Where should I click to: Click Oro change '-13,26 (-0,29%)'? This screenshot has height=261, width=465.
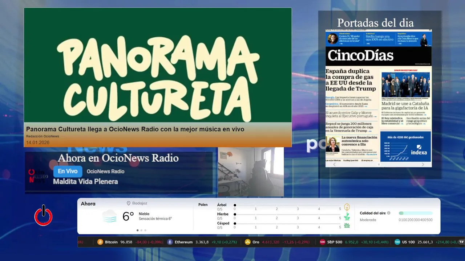tap(296, 242)
